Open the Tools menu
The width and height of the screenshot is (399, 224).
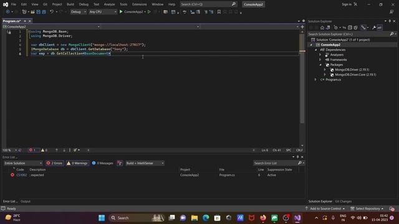pos(123,4)
